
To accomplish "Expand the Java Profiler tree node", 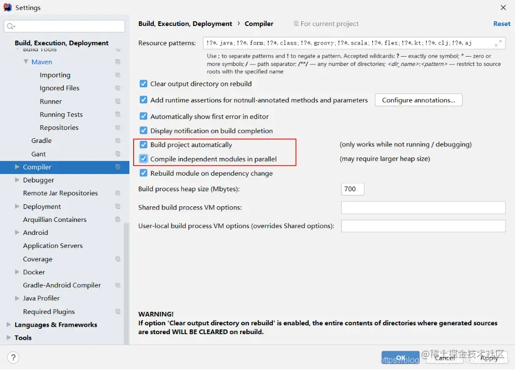I will [x=17, y=298].
